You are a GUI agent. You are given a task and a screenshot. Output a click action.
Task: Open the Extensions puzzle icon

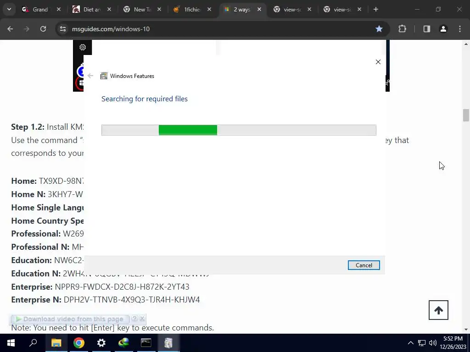point(402,29)
